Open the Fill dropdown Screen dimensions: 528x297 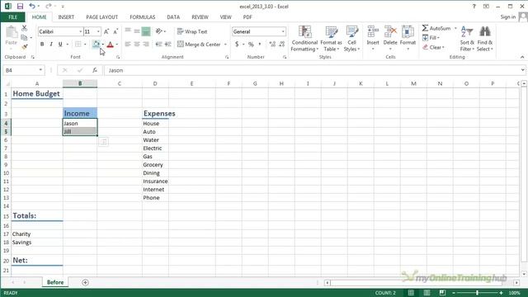[x=431, y=38]
